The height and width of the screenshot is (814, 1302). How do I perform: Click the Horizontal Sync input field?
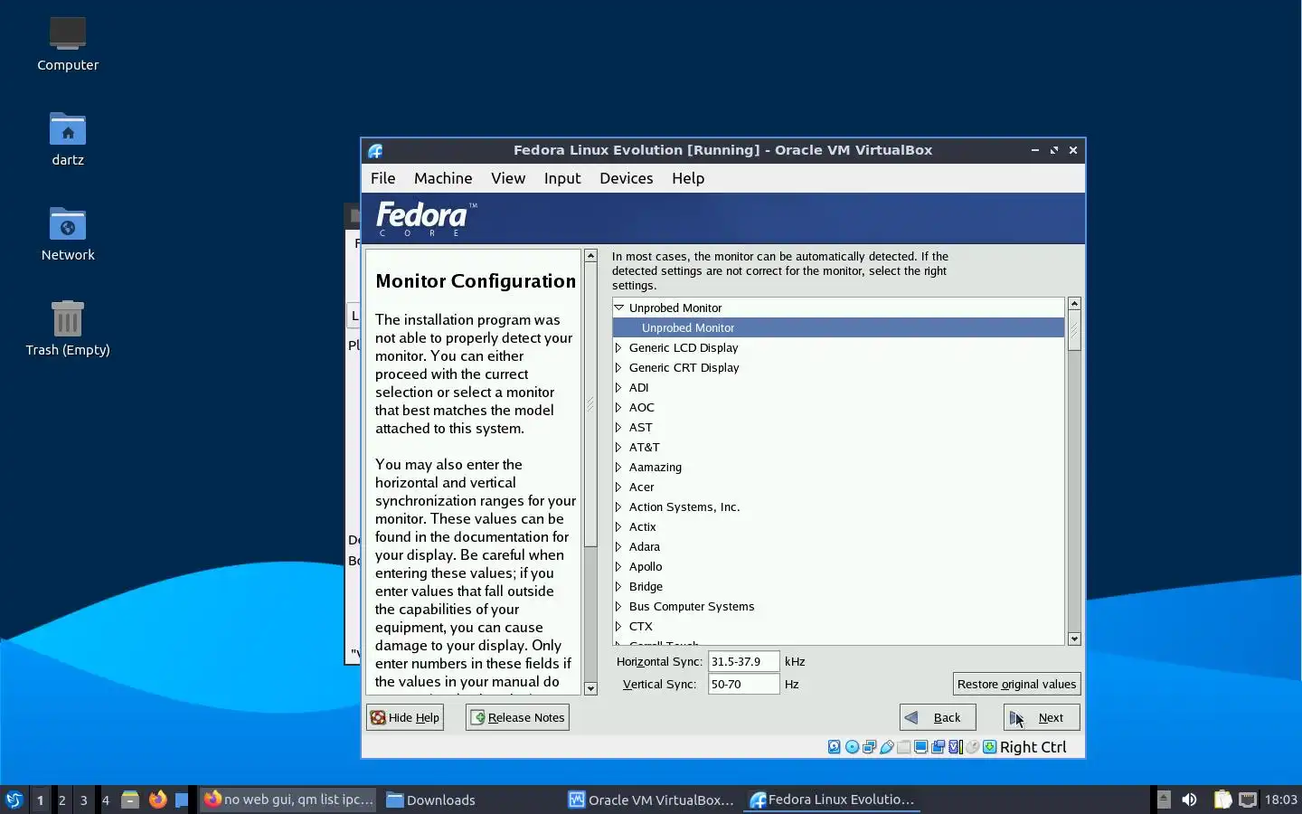click(x=743, y=661)
